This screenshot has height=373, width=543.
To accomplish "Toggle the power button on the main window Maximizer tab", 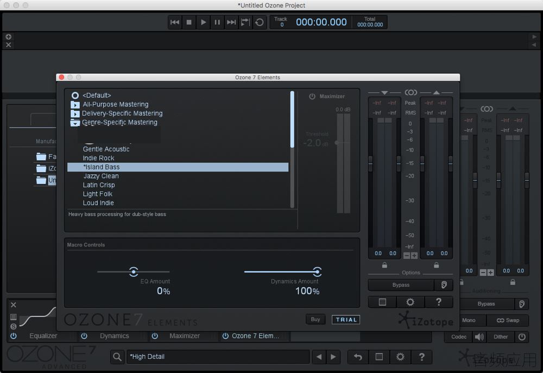I will (155, 336).
